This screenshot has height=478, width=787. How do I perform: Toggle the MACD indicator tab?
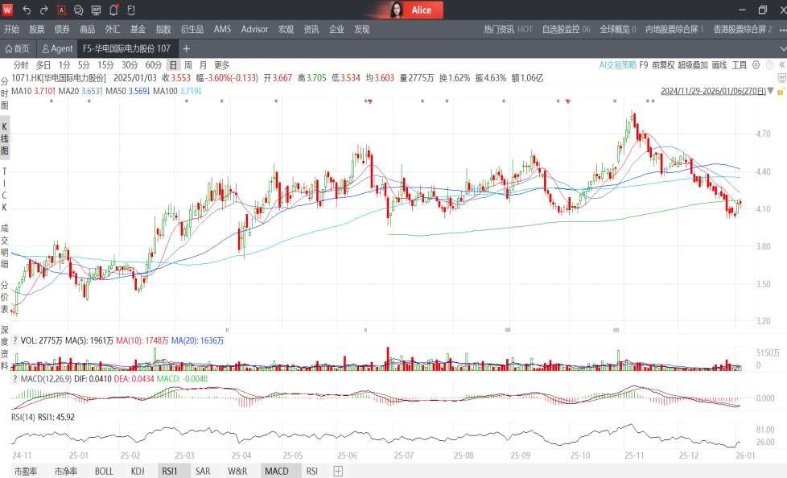click(277, 471)
